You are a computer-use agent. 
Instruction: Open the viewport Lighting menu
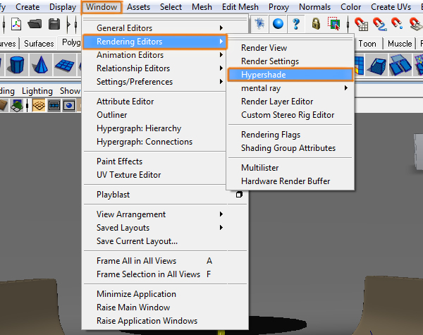pyautogui.click(x=37, y=91)
